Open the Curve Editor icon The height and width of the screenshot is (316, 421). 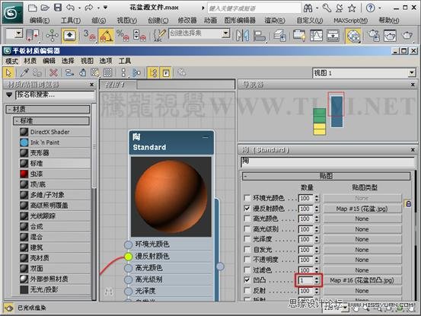[316, 36]
